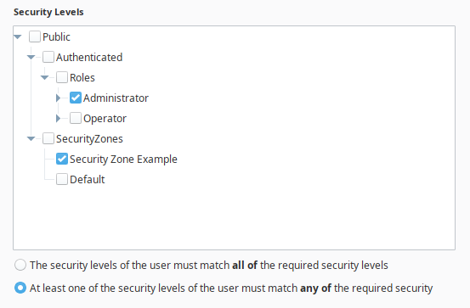The height and width of the screenshot is (308, 470).
Task: Collapse the Public tree node
Action: (18, 36)
